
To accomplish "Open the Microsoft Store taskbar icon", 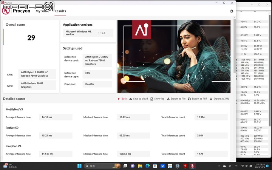I will 155,166.
